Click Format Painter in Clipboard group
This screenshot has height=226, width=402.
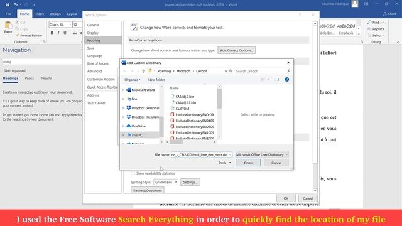tap(29, 35)
